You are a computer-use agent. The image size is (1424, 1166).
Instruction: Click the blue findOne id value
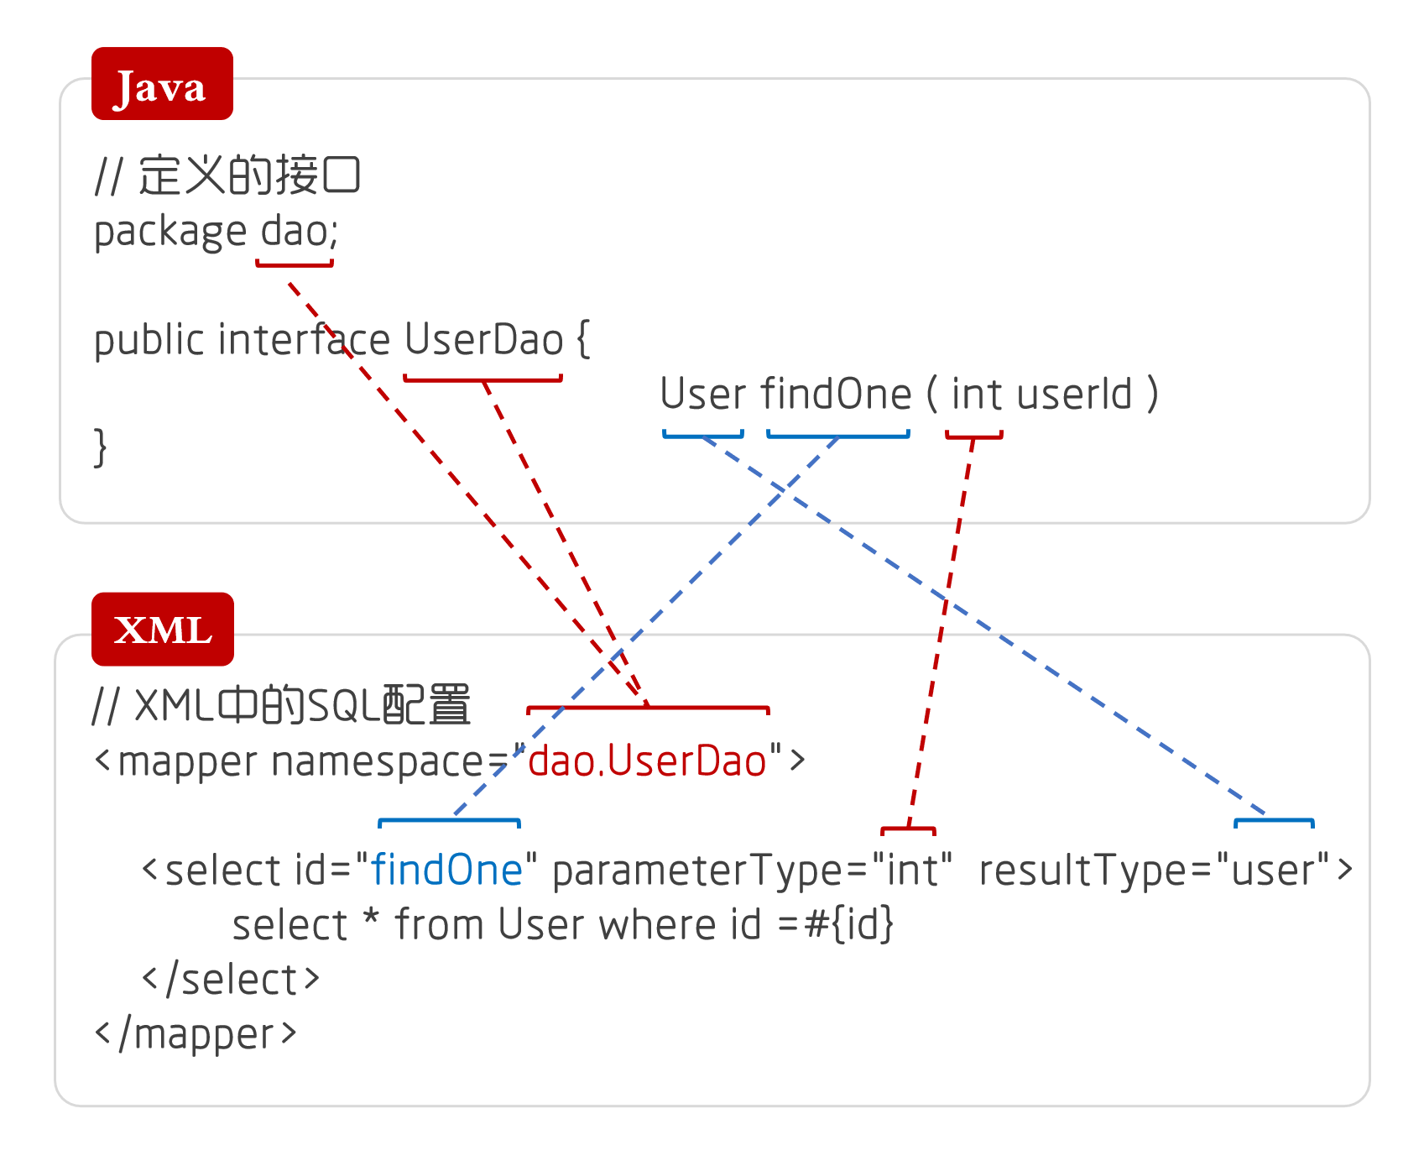447,870
